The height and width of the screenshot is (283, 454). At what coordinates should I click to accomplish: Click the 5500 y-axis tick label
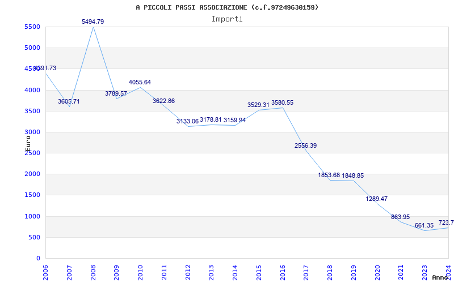click(32, 27)
